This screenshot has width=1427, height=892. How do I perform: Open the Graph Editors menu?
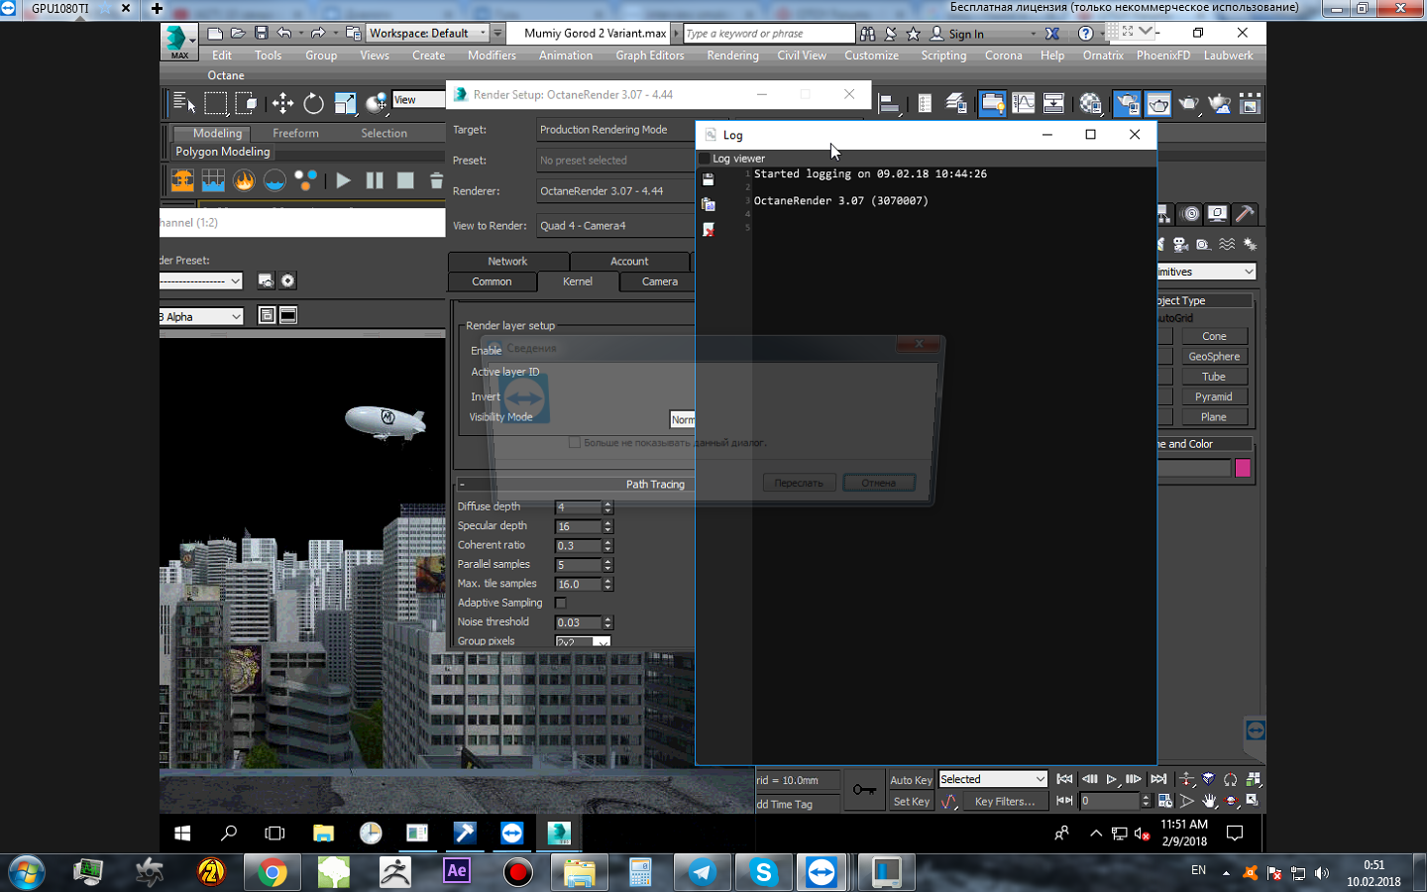coord(650,56)
